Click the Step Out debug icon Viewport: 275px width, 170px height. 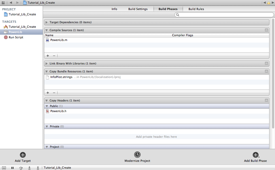[38, 168]
